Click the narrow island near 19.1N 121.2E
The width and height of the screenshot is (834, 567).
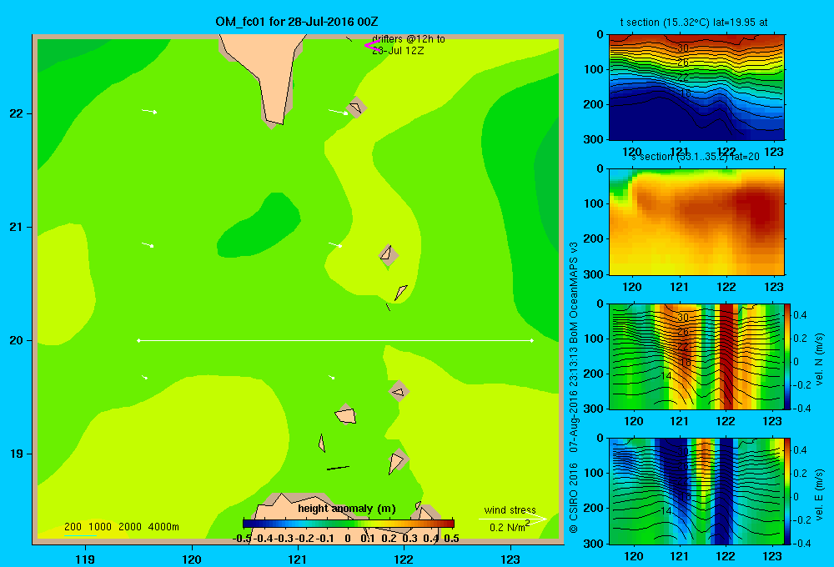pyautogui.click(x=322, y=443)
